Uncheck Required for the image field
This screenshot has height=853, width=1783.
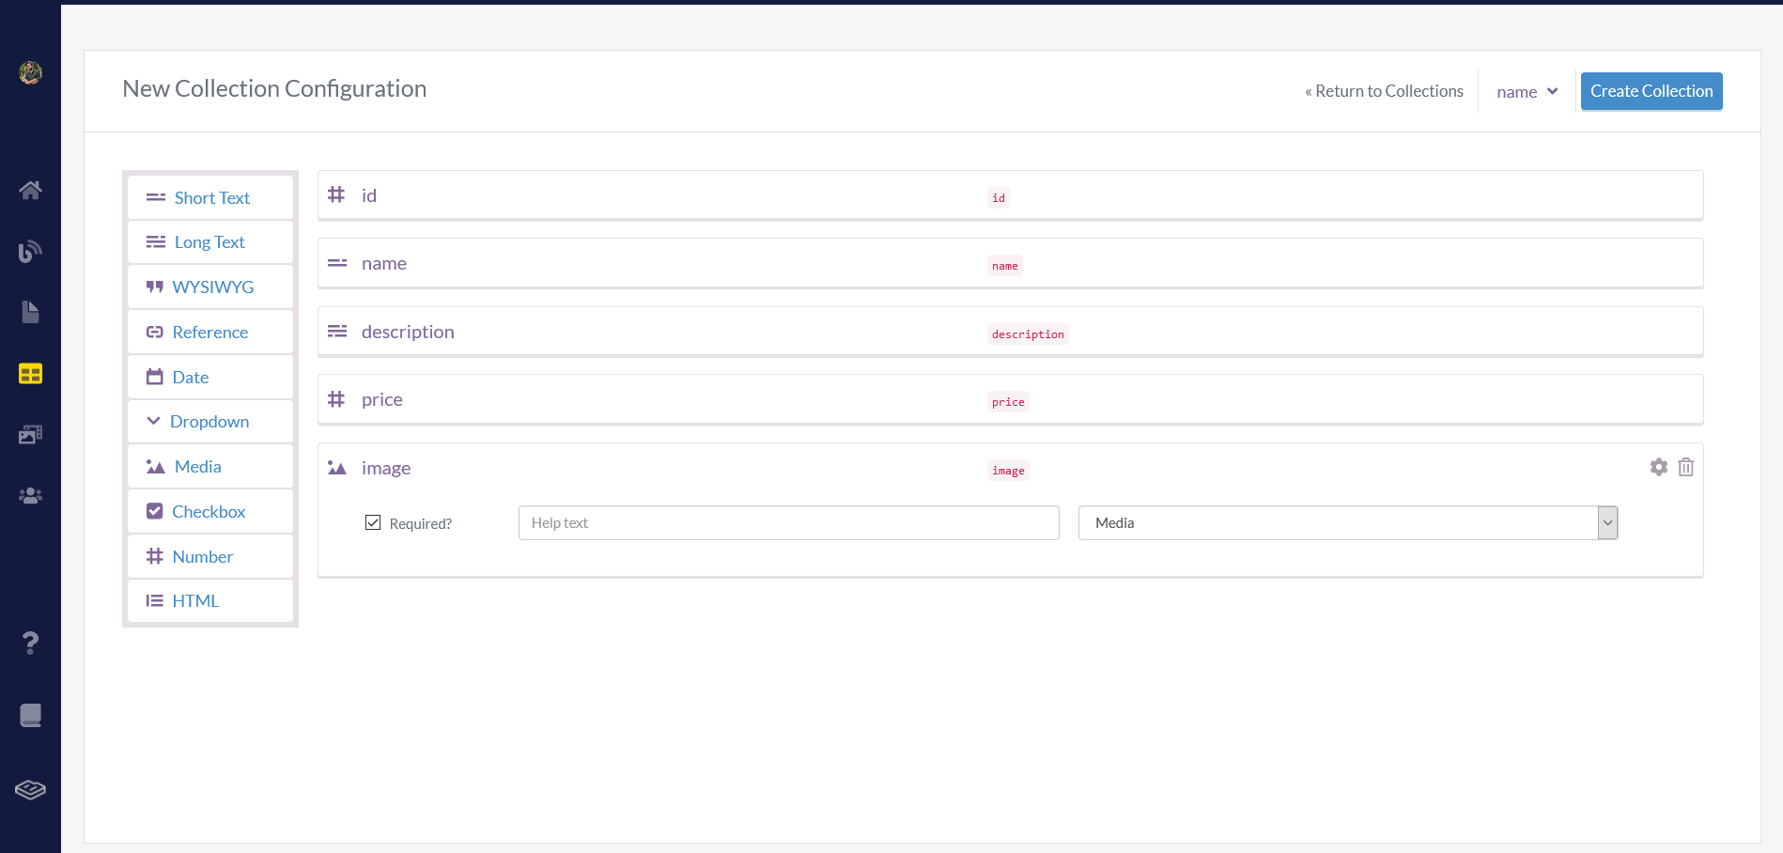(373, 521)
